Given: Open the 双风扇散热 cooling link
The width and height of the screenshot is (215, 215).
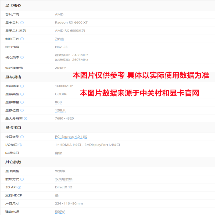Looking at the screenshot, I should pyautogui.click(x=64, y=179).
